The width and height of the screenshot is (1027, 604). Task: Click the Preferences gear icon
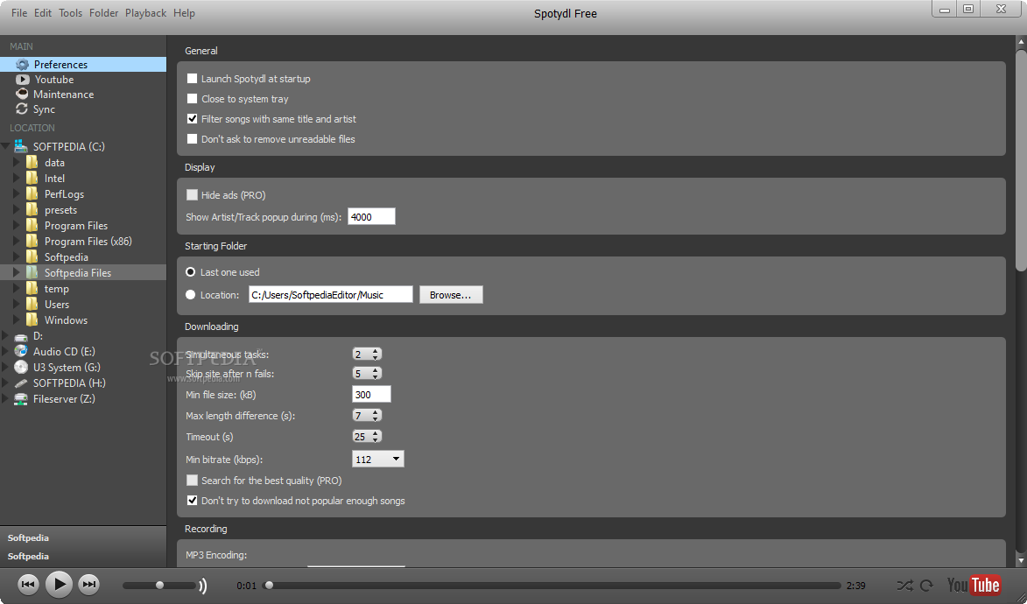(x=22, y=64)
